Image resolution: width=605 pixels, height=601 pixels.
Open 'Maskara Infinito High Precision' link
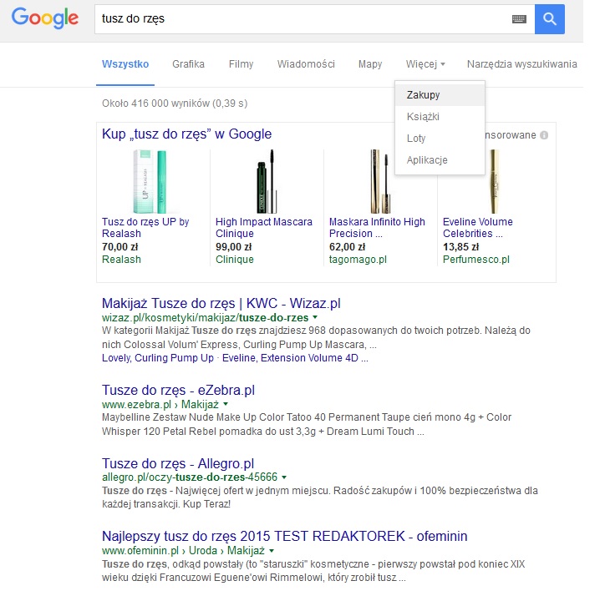(x=377, y=227)
